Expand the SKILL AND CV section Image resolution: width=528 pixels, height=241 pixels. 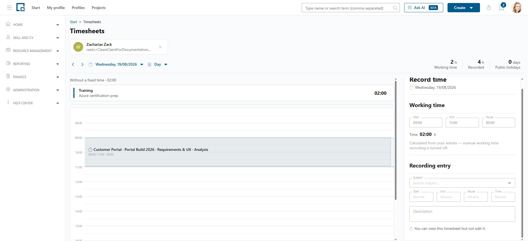58,38
